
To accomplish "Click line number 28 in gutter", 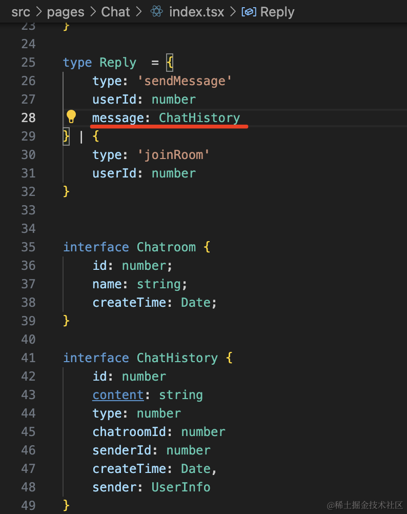I will (x=28, y=117).
